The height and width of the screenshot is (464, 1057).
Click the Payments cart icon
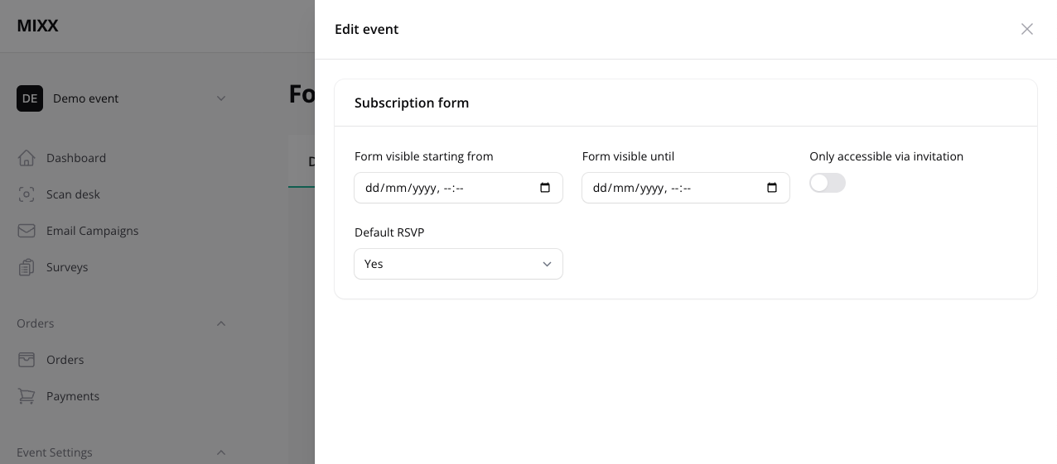[x=27, y=396]
